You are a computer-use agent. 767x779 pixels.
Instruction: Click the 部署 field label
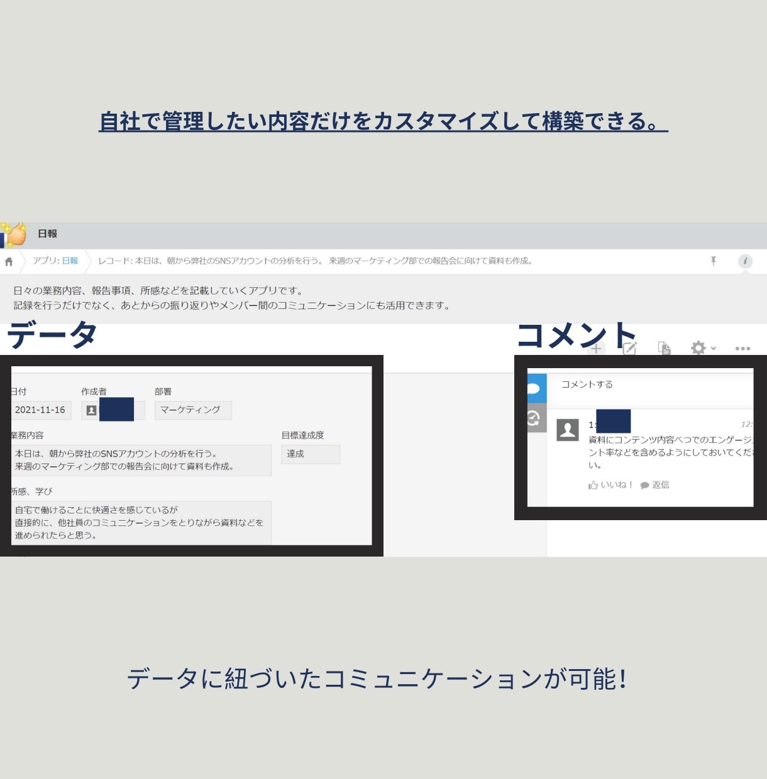(163, 391)
